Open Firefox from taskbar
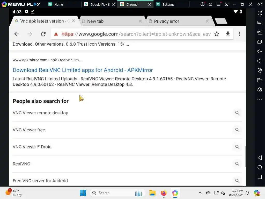The height and width of the screenshot is (199, 265). pos(164,193)
